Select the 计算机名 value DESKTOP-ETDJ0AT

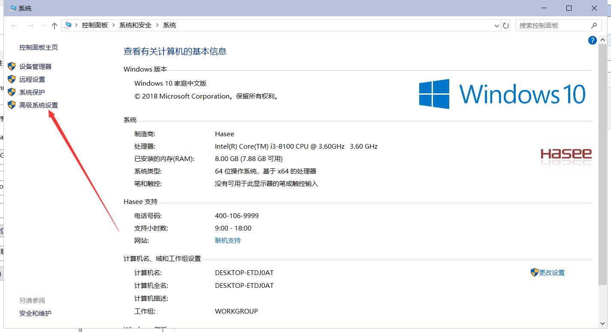244,272
